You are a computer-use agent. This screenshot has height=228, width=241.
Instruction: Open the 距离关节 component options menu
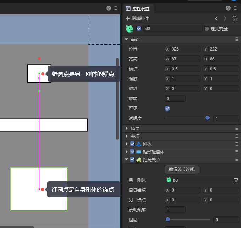click(x=236, y=159)
